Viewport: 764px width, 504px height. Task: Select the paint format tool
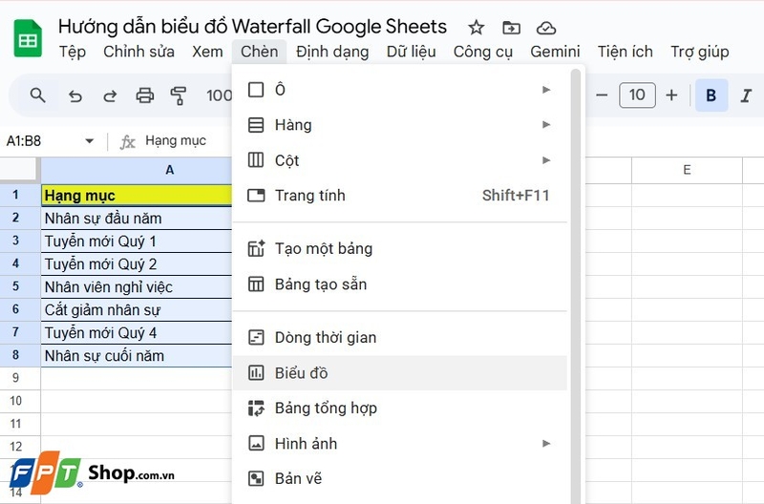(179, 95)
